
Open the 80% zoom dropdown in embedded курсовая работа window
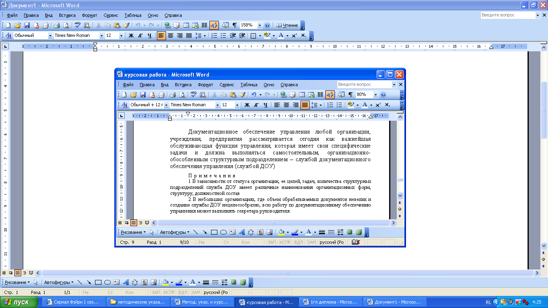[x=376, y=95]
